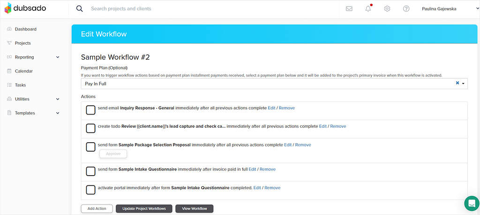This screenshot has width=480, height=215.
Task: Open the notifications bell
Action: click(x=368, y=8)
